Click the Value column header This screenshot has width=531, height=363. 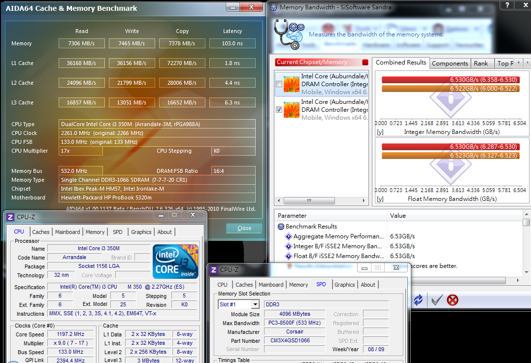tap(455, 216)
